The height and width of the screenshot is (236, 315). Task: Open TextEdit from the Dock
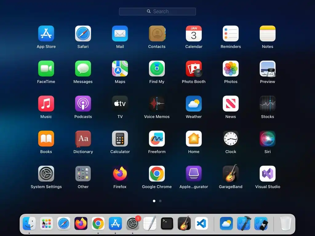click(x=150, y=223)
